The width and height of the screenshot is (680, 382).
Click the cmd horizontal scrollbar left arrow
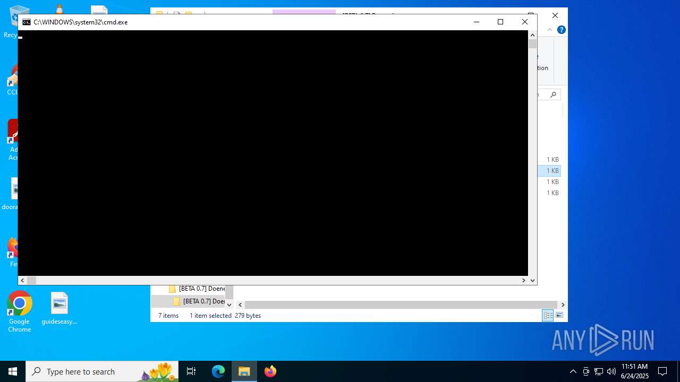click(x=22, y=280)
